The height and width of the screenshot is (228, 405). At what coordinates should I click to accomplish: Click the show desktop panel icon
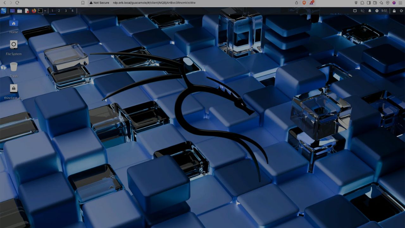(x=12, y=11)
